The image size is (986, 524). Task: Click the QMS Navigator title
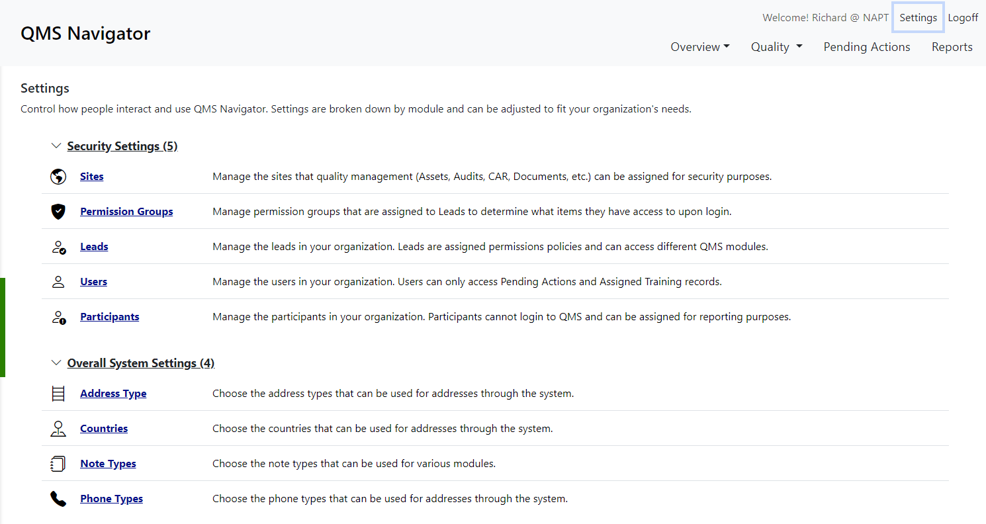click(85, 33)
